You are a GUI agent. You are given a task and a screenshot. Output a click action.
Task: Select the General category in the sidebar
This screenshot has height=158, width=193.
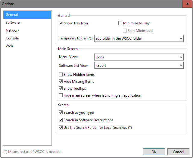click(x=27, y=15)
